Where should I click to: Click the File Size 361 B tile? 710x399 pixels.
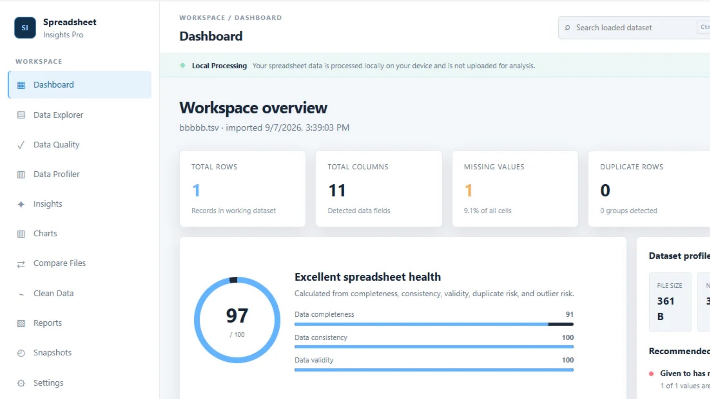pos(670,302)
